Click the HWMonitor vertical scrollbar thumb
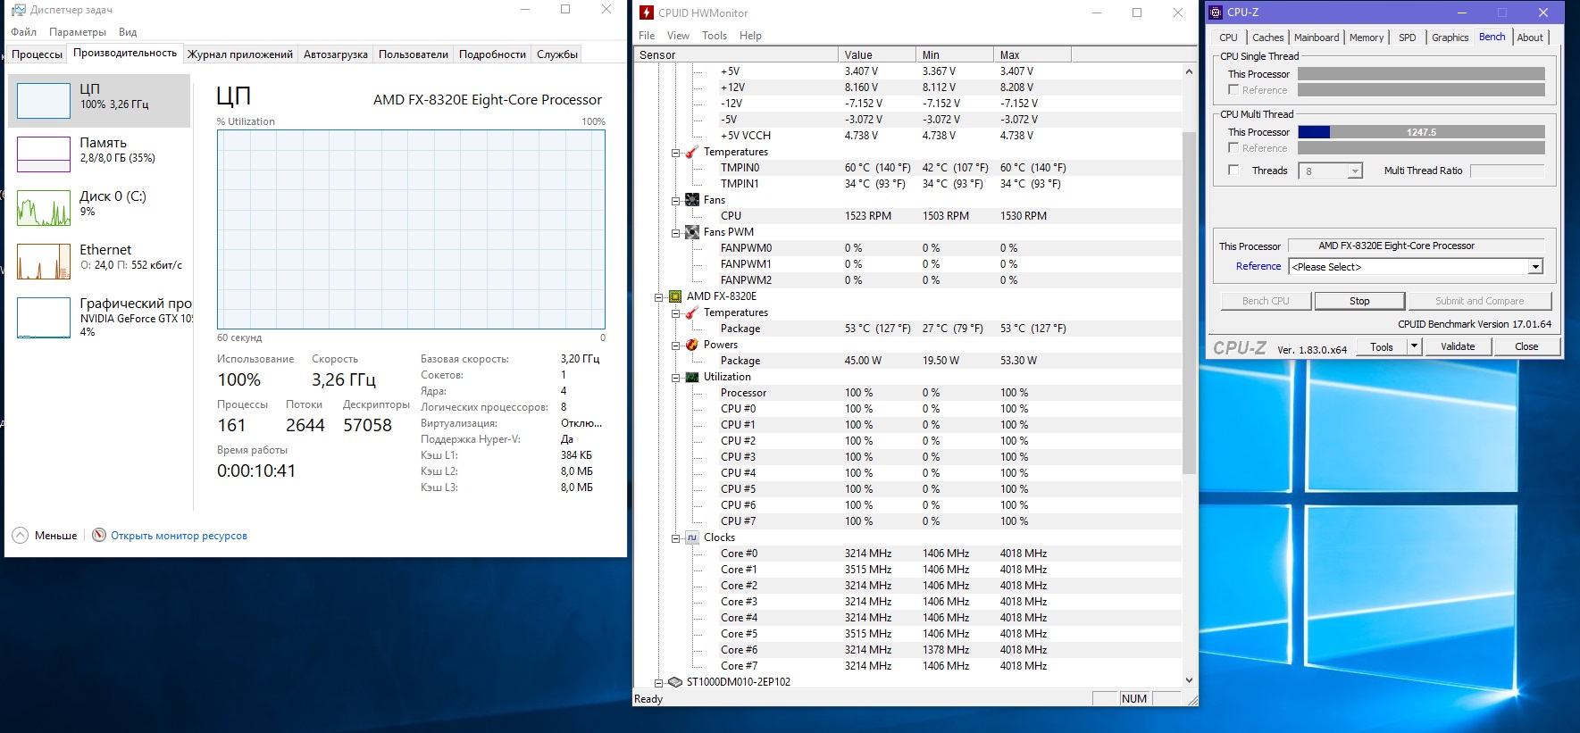This screenshot has height=733, width=1580. click(1189, 303)
